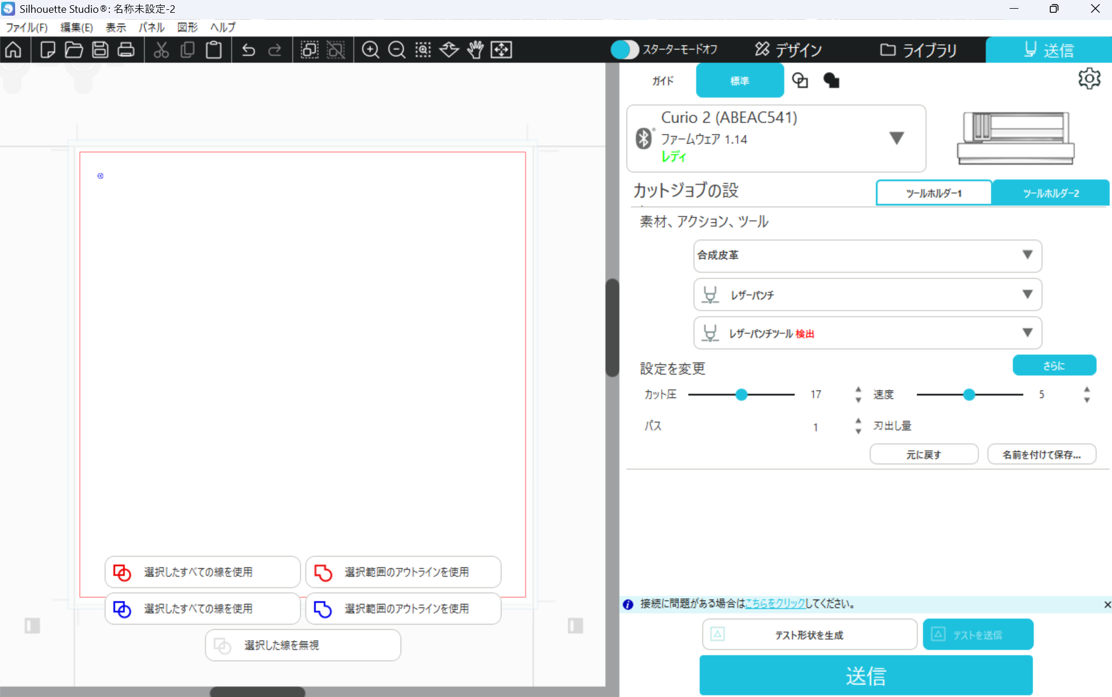Select the ガイド tab
The width and height of the screenshot is (1112, 697).
point(662,81)
